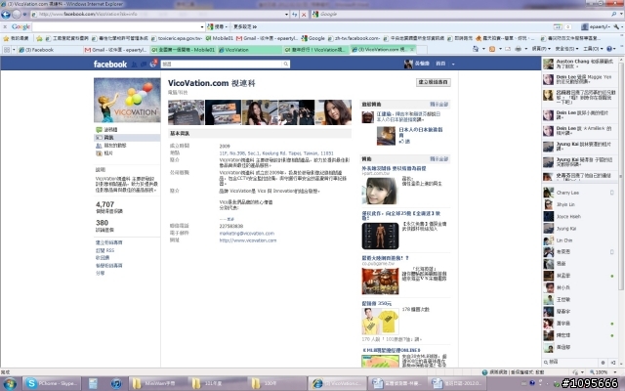The height and width of the screenshot is (391, 625).
Task: Open chat with Cherry Lee
Action: click(x=579, y=193)
